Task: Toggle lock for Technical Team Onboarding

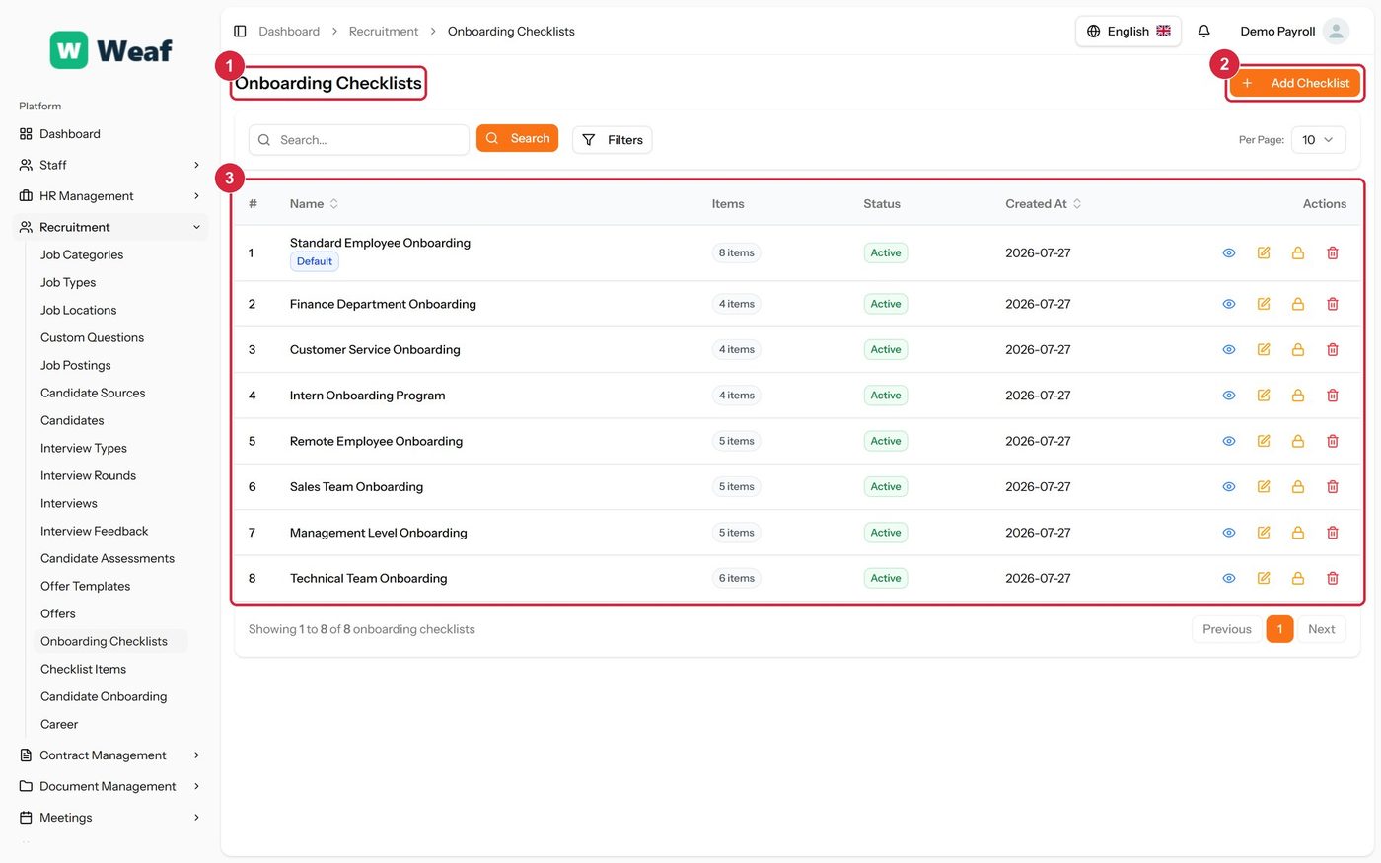Action: pyautogui.click(x=1298, y=579)
